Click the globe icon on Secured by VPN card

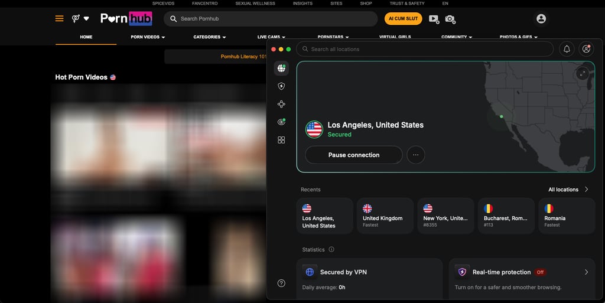[x=310, y=272]
